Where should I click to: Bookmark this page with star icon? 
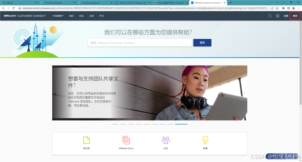(277, 8)
